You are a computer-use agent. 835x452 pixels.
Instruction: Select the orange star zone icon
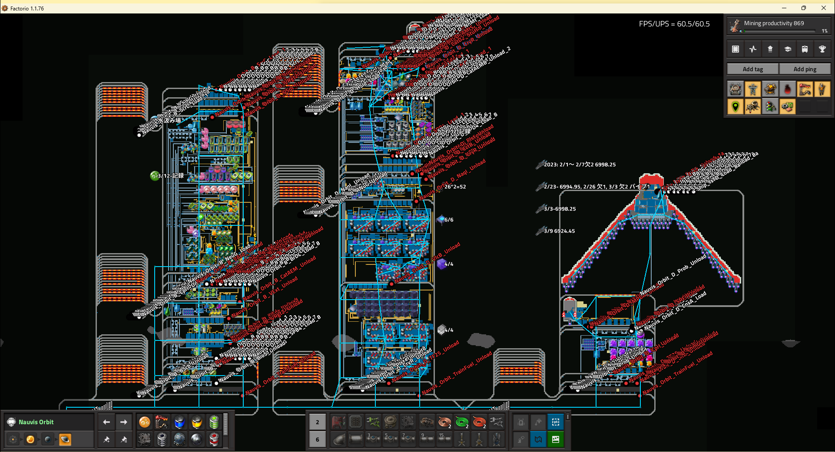click(30, 439)
